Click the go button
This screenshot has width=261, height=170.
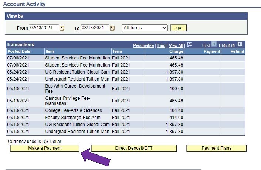[179, 28]
